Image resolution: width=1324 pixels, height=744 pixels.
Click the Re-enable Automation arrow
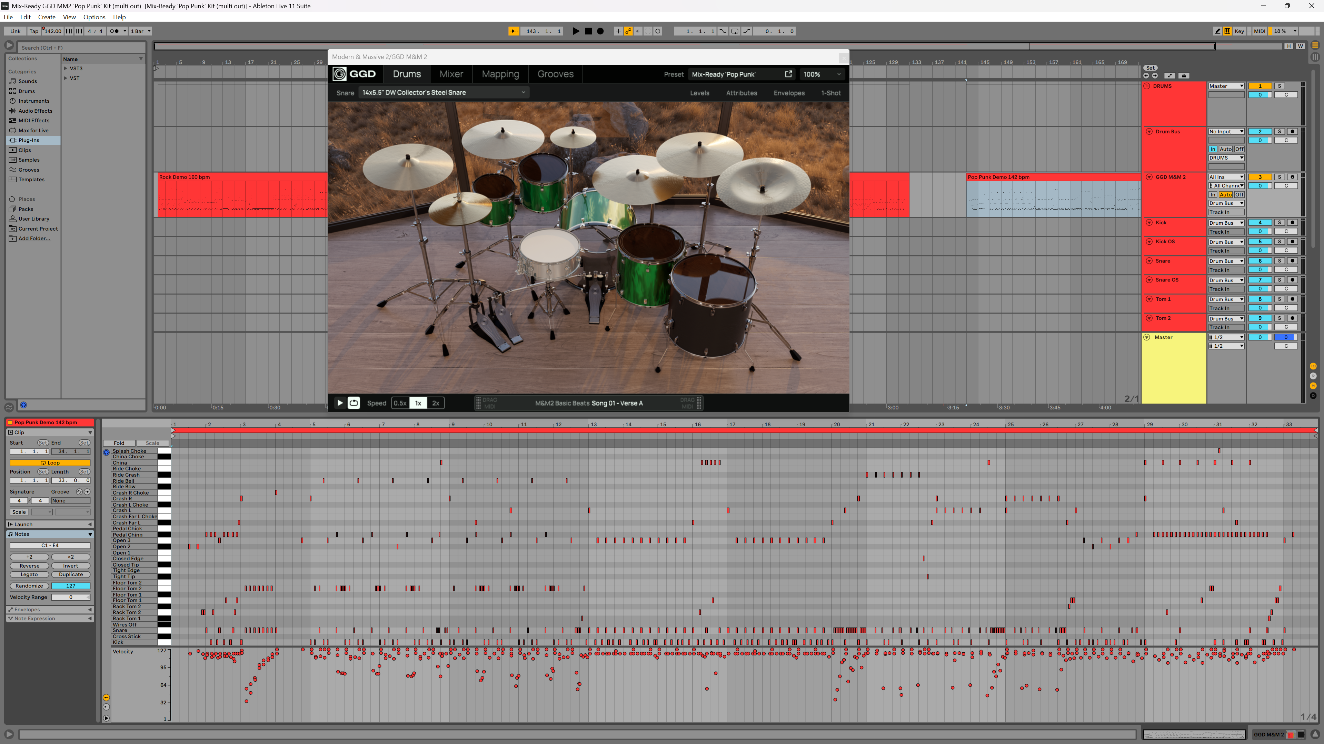click(638, 31)
